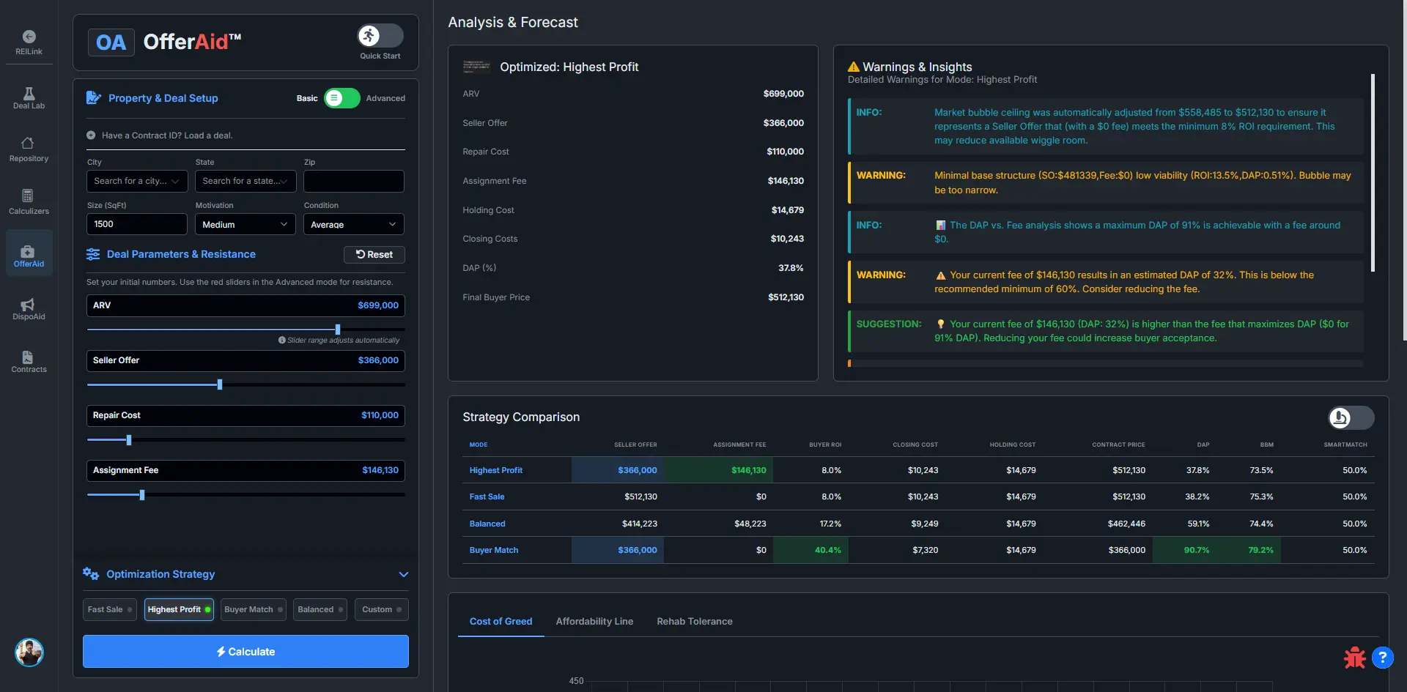Open the Balanced row in comparison
The image size is (1407, 692).
[918, 524]
